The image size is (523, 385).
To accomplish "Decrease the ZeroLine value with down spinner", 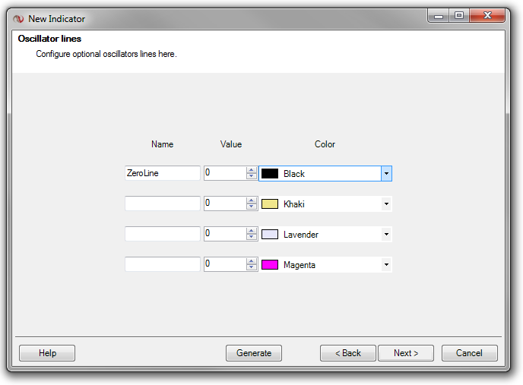I will click(251, 176).
